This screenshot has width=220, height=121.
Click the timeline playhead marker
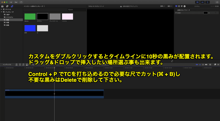click(x=54, y=68)
